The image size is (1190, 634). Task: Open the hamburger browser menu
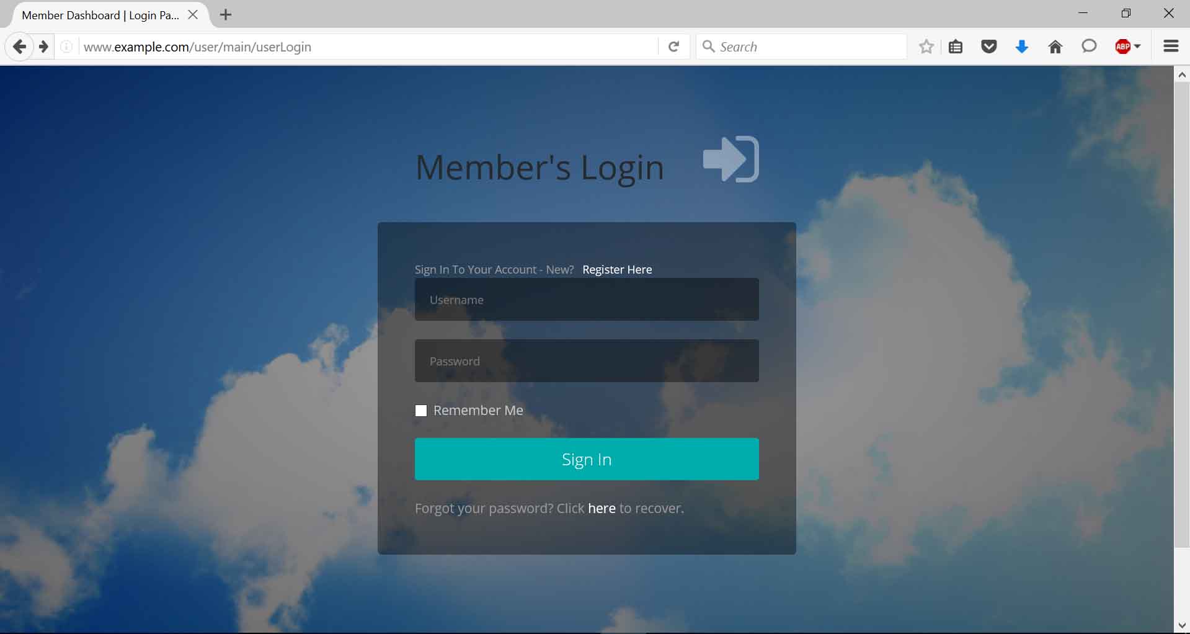pos(1171,47)
